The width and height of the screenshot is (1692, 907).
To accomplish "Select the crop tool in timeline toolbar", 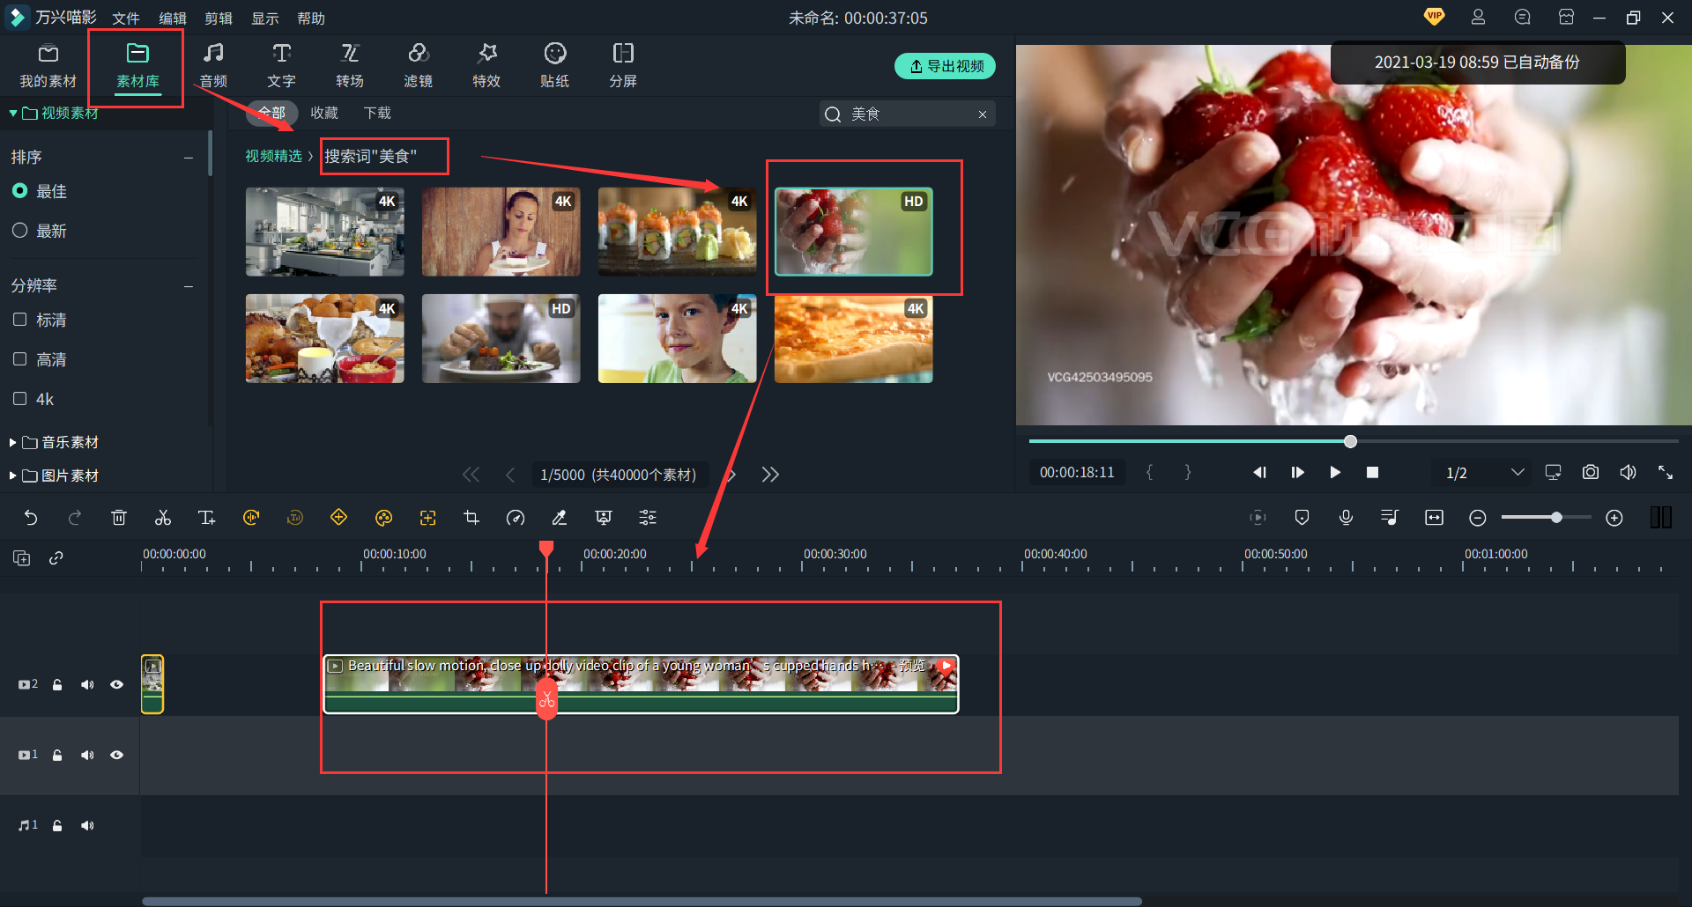I will click(x=471, y=518).
